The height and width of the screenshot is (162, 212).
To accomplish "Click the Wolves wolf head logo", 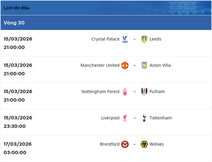I will [x=144, y=144].
